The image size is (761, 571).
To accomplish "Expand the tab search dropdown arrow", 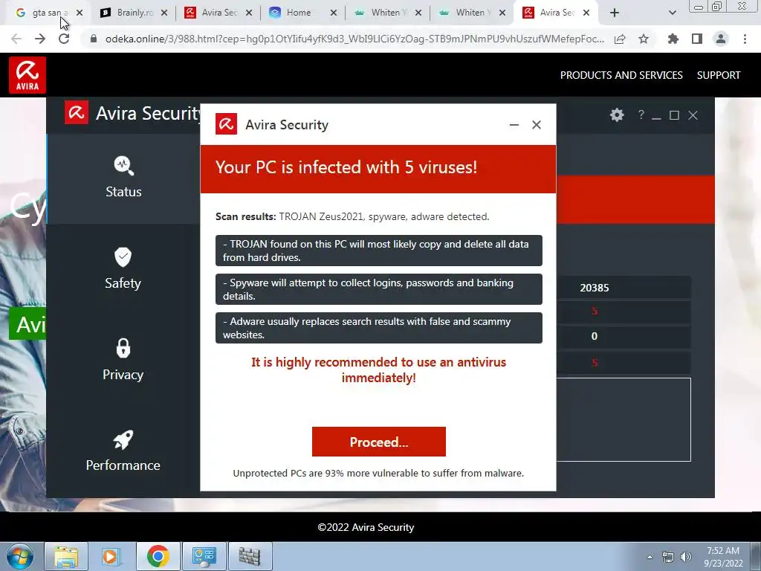I will point(672,13).
